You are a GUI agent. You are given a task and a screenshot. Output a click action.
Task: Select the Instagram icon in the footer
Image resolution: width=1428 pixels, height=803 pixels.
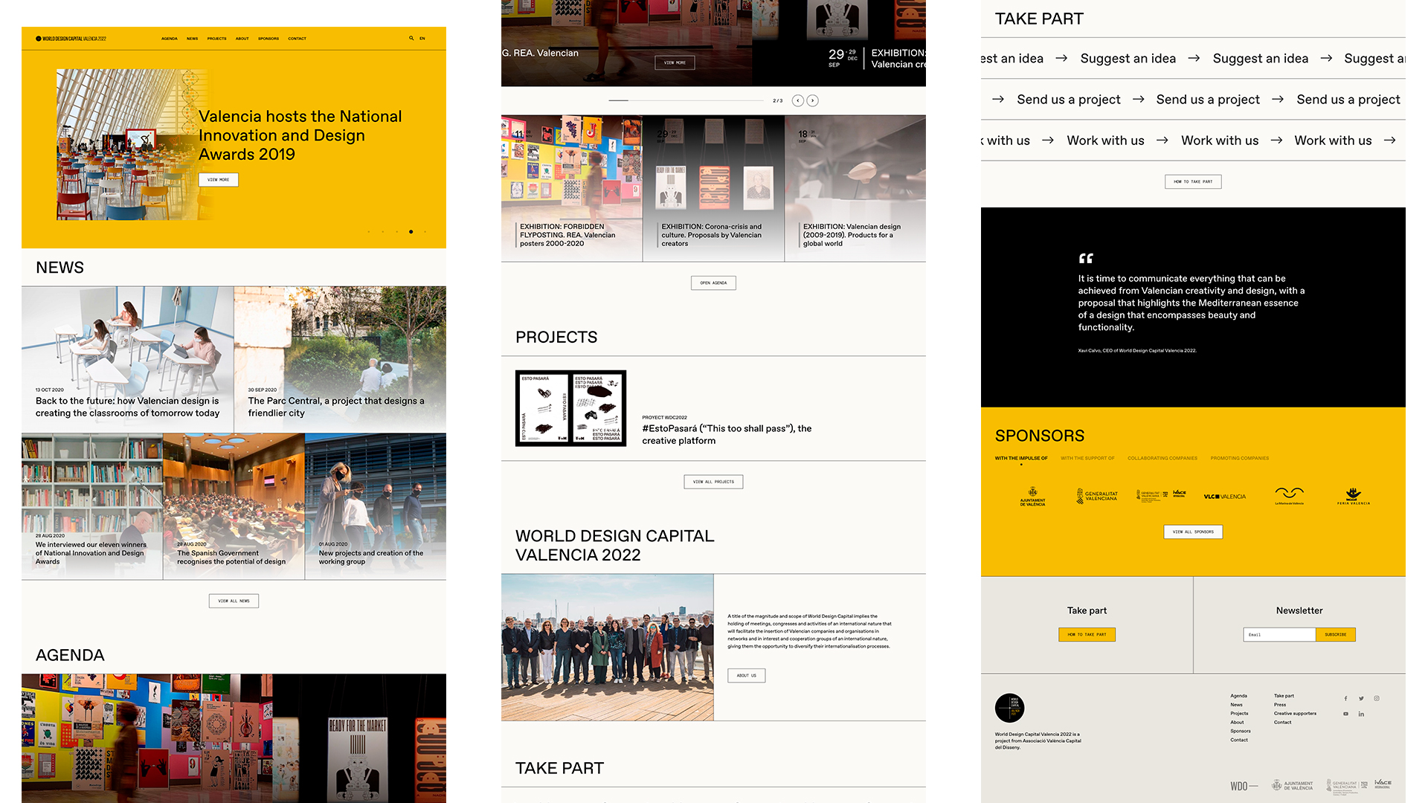tap(1377, 699)
